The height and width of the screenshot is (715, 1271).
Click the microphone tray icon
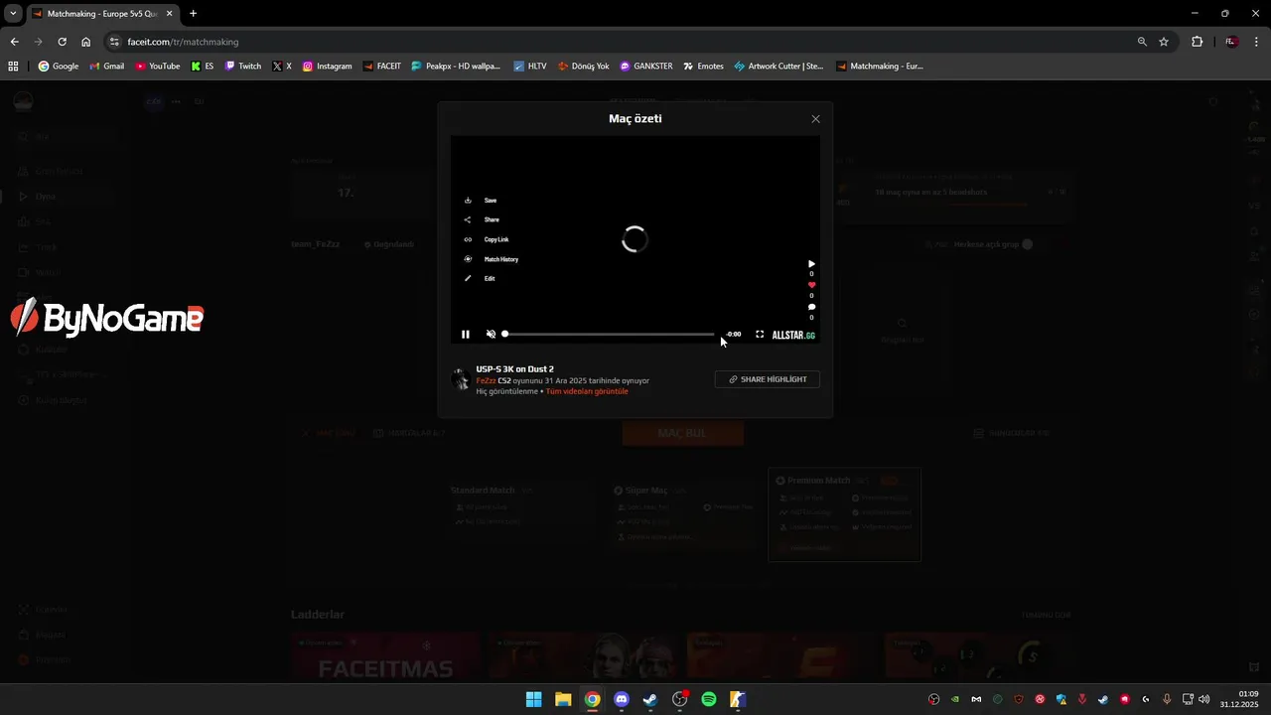click(x=1167, y=699)
